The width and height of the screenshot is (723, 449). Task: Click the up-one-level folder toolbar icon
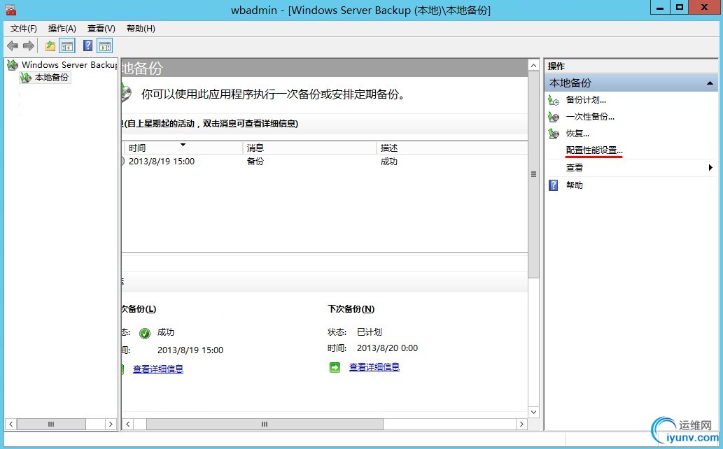(50, 45)
